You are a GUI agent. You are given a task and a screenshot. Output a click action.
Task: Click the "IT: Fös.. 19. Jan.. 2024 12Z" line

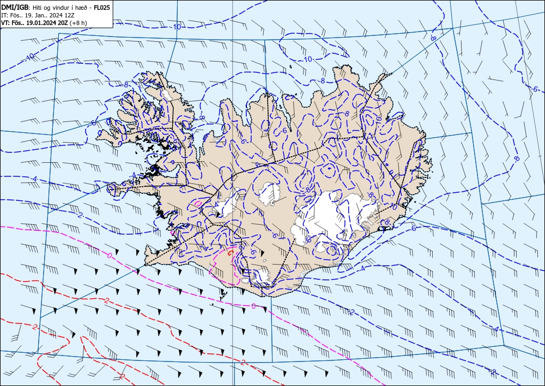tap(38, 15)
